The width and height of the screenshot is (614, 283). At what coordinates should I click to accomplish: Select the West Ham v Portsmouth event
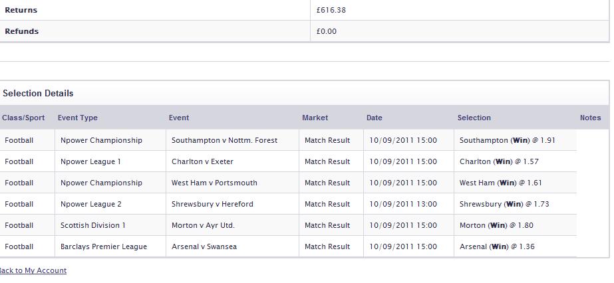point(214,183)
